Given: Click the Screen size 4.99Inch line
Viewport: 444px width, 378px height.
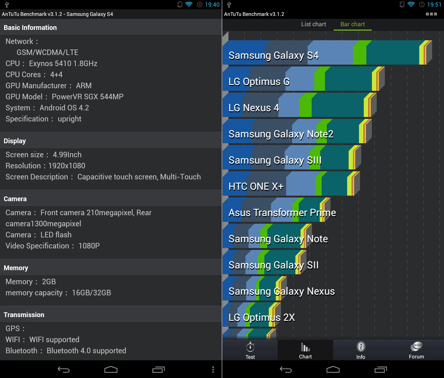Looking at the screenshot, I should (x=44, y=155).
